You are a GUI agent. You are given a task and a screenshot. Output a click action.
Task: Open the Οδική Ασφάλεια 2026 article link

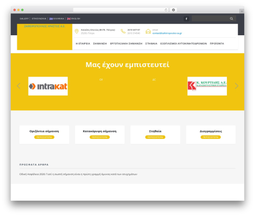click(x=78, y=174)
